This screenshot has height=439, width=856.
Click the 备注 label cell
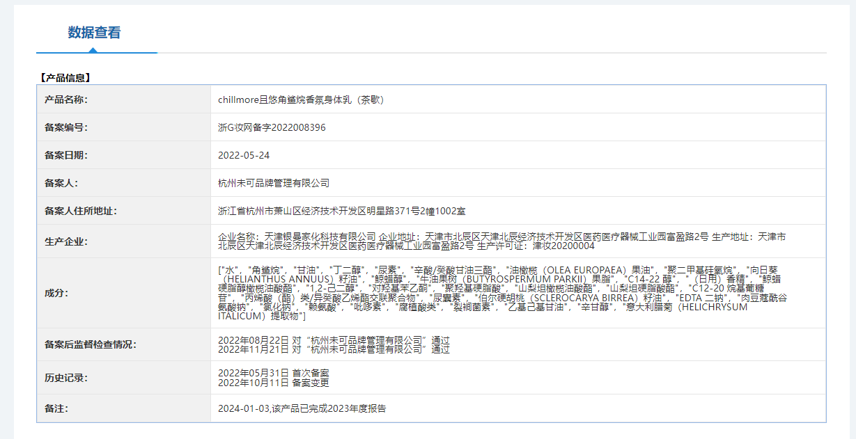click(x=124, y=408)
